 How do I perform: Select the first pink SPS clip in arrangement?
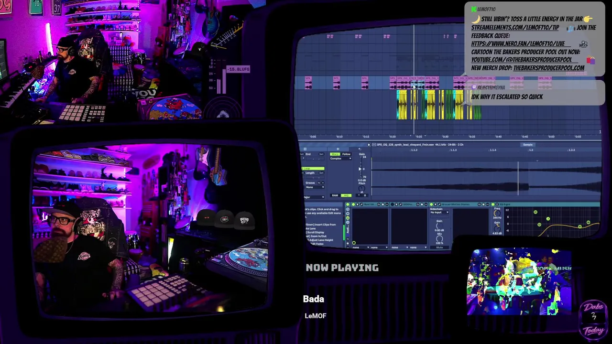pyautogui.click(x=308, y=83)
